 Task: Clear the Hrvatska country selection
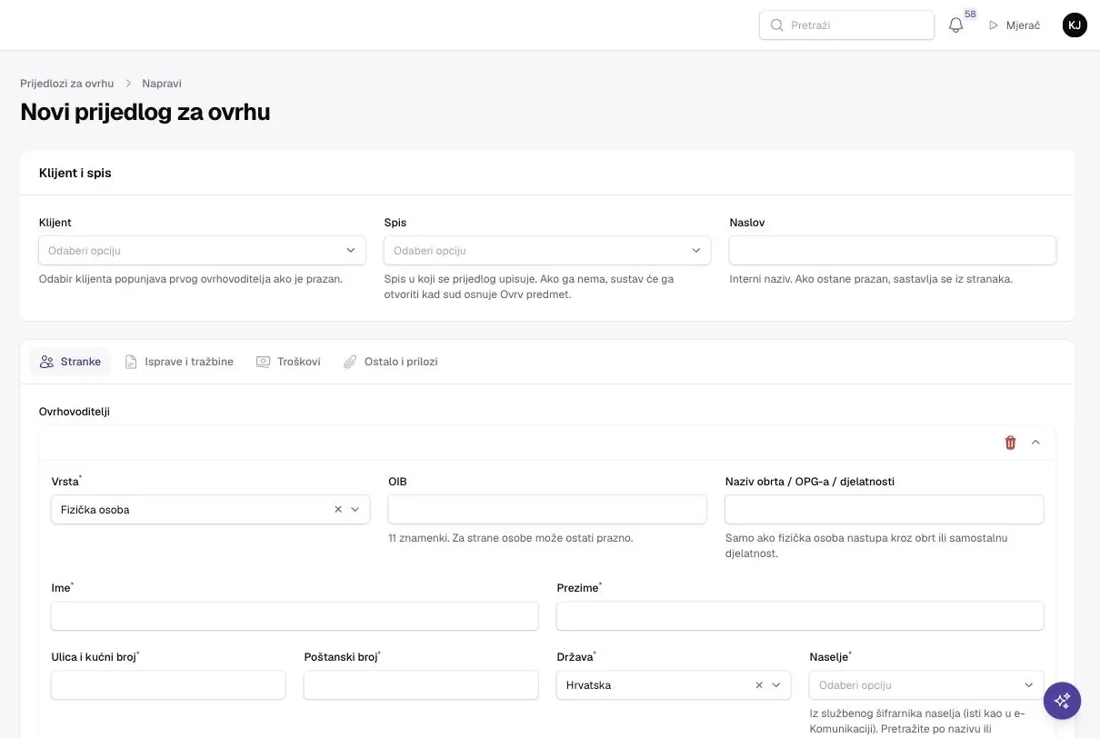[759, 685]
